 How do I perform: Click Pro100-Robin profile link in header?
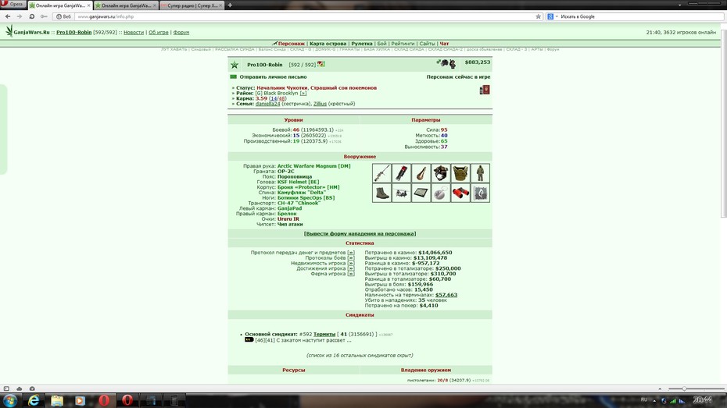click(73, 33)
